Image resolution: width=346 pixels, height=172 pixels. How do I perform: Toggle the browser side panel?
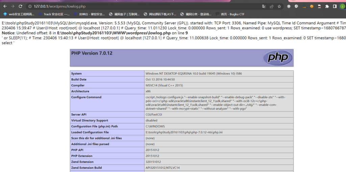tap(335, 6)
